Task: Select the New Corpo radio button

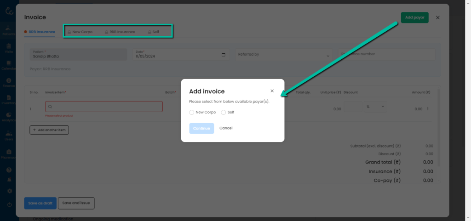Action: (192, 112)
